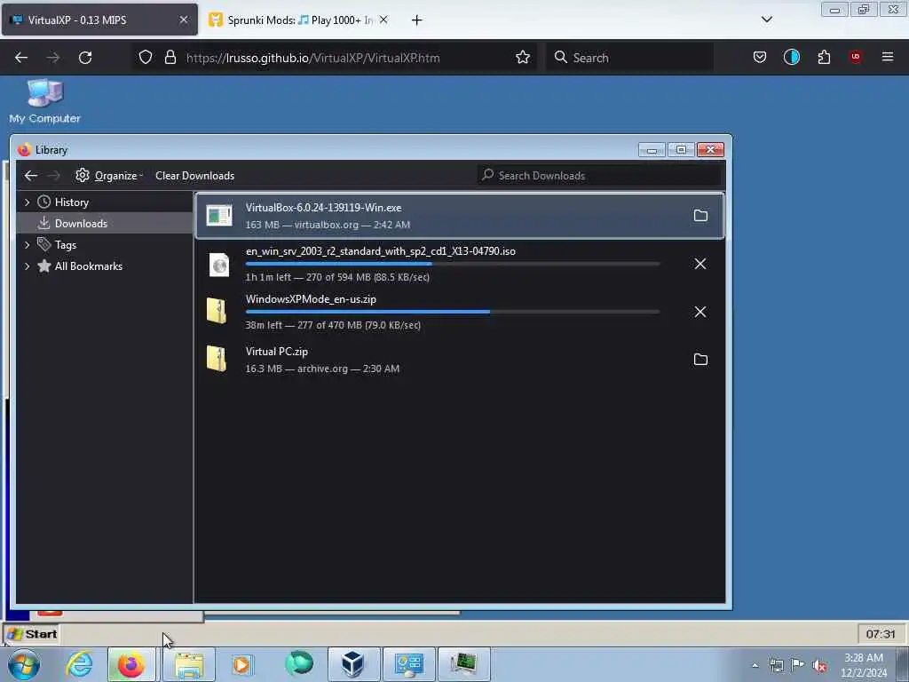Open Windows Media Player taskbar icon
The width and height of the screenshot is (909, 682).
(x=241, y=664)
